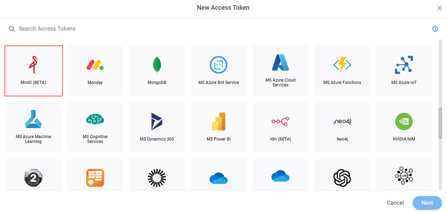This screenshot has width=447, height=212.
Task: Select the MS Power BI tile
Action: [219, 127]
